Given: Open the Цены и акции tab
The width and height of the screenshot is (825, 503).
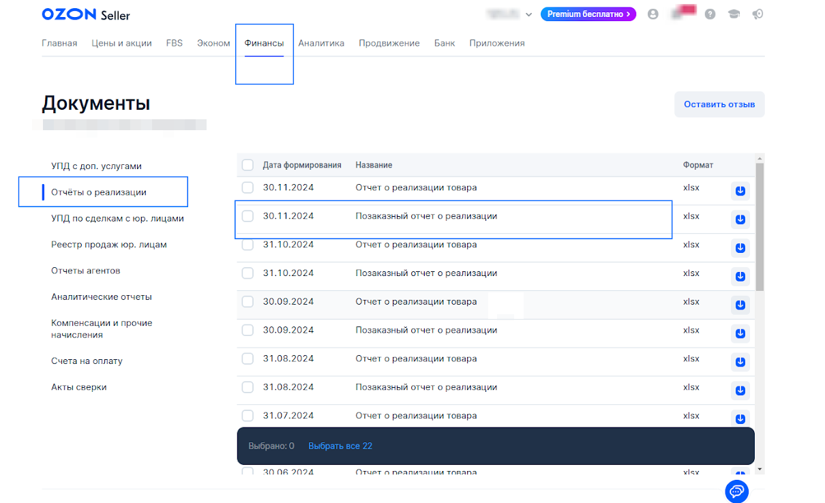Looking at the screenshot, I should click(x=121, y=43).
